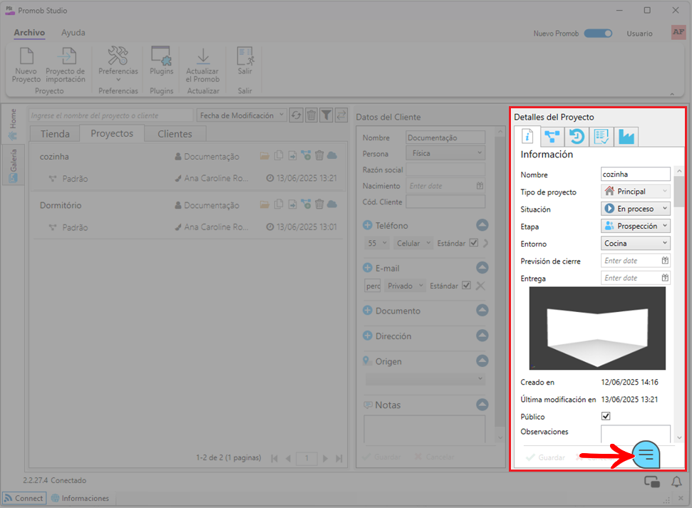This screenshot has width=692, height=508.
Task: Select the Archivo menu tab
Action: pos(29,33)
